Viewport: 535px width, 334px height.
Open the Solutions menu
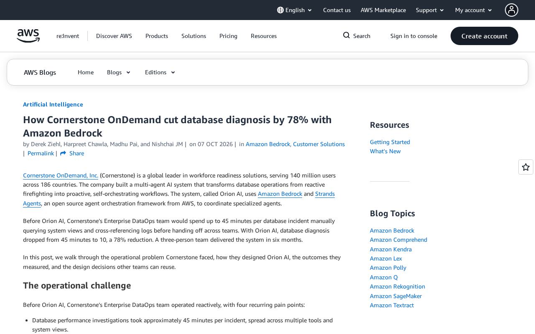coord(194,36)
